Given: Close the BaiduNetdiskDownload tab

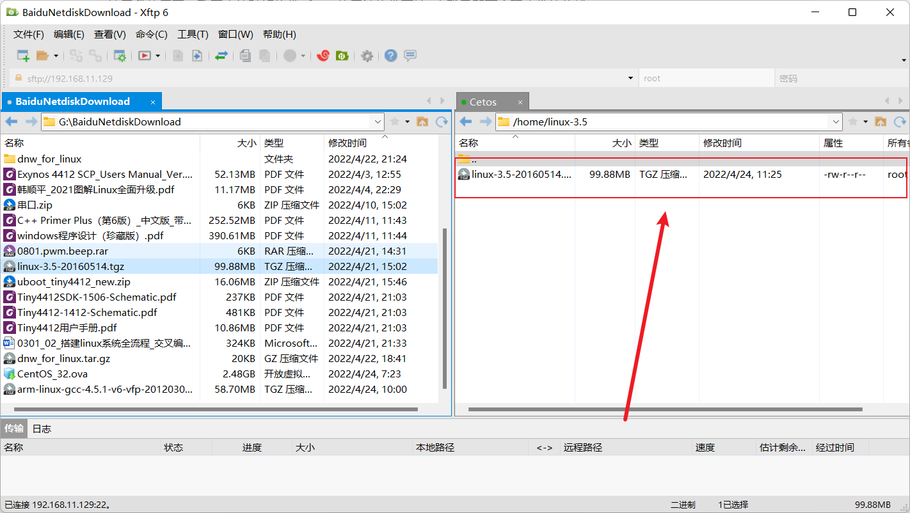Looking at the screenshot, I should [153, 102].
